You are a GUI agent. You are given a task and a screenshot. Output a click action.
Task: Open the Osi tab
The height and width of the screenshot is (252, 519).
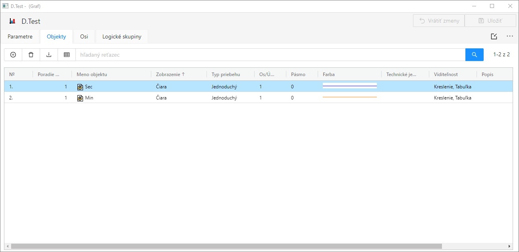84,37
